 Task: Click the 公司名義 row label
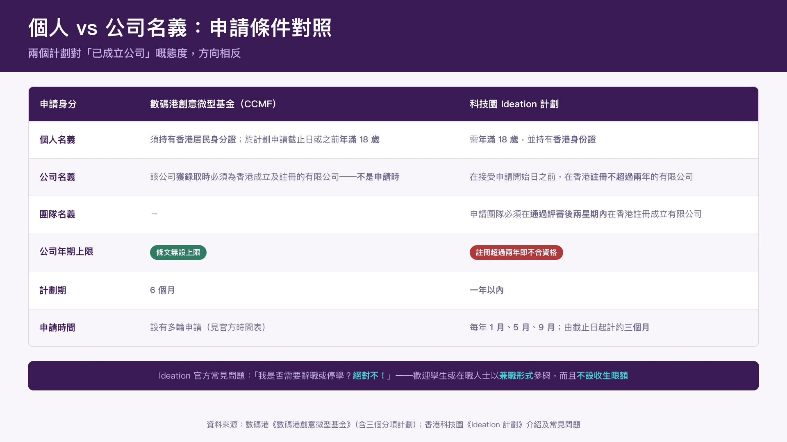coord(57,177)
